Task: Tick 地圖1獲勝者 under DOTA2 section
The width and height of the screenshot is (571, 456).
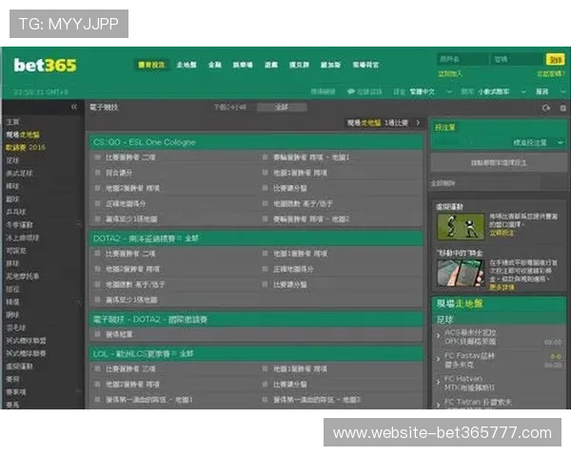Action: click(x=266, y=254)
